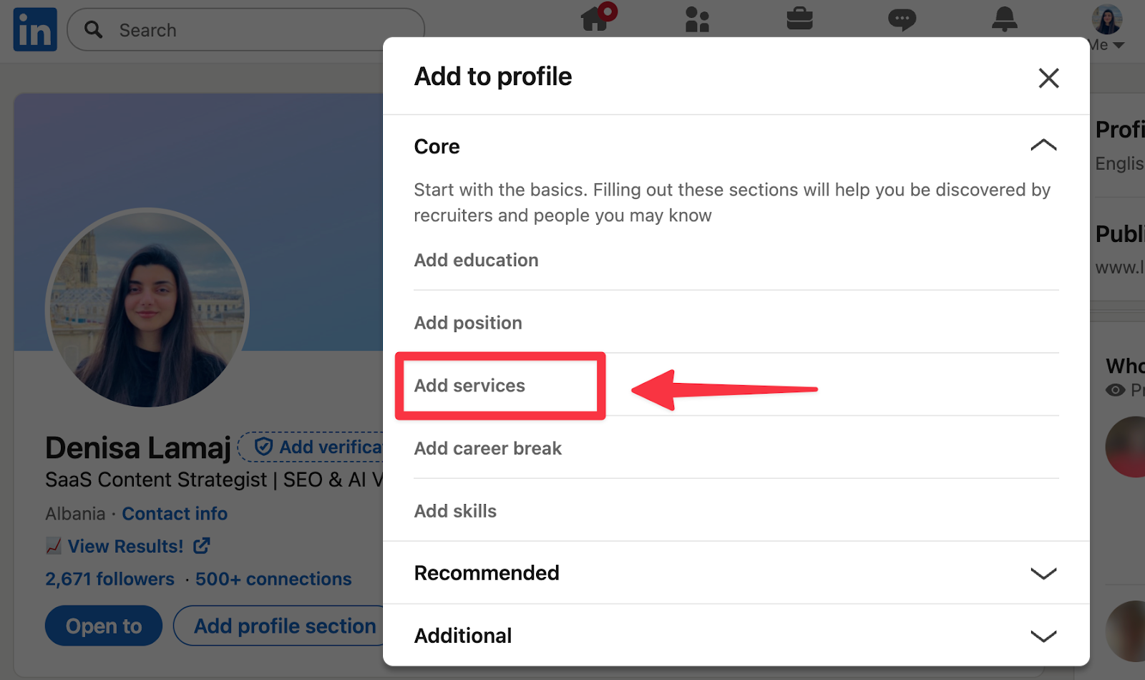
Task: Check Notifications via the bell icon
Action: click(x=1004, y=20)
